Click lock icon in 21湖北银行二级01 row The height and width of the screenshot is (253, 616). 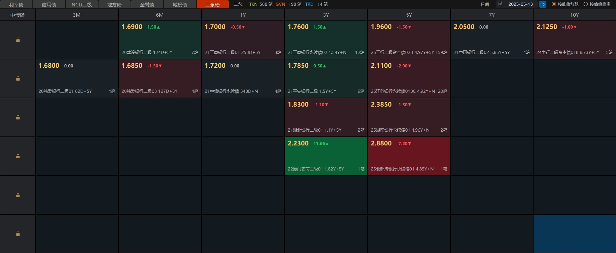[x=18, y=118]
